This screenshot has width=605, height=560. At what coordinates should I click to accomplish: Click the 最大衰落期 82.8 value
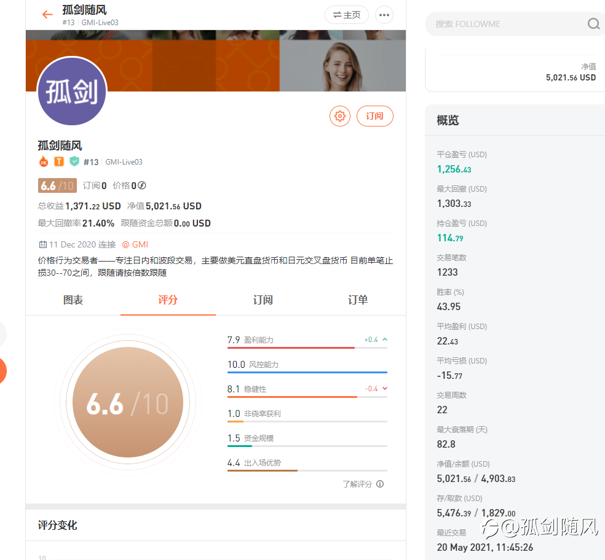coord(446,444)
